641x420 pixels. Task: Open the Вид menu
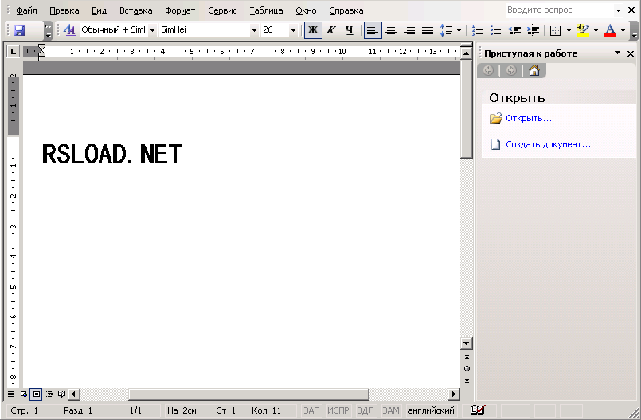[x=99, y=10]
